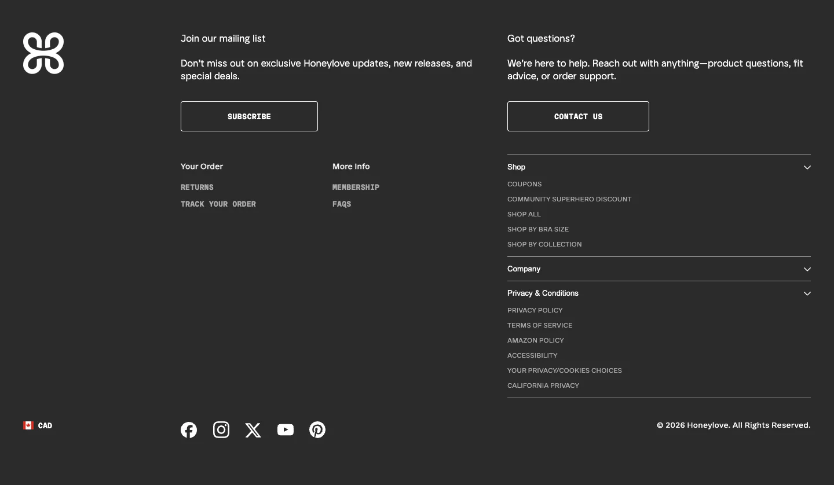Click the 'Got questions?' heading
834x485 pixels.
tap(541, 38)
